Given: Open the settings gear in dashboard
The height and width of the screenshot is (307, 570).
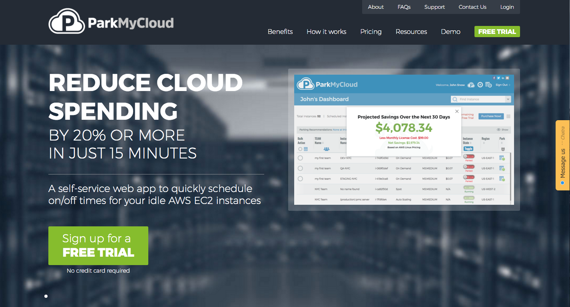Looking at the screenshot, I should pos(480,85).
